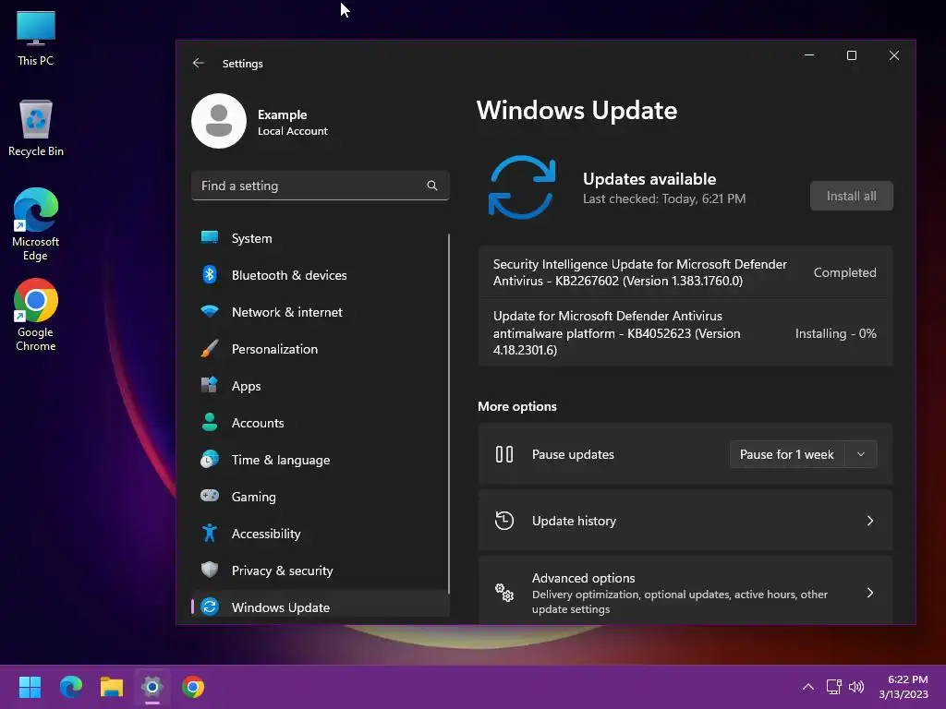Open the Personalization category

pos(320,348)
